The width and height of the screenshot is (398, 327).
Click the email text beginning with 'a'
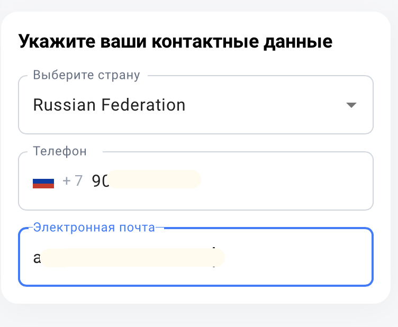[129, 258]
